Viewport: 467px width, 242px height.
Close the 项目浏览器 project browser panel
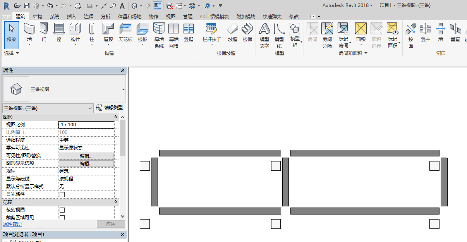click(x=123, y=235)
